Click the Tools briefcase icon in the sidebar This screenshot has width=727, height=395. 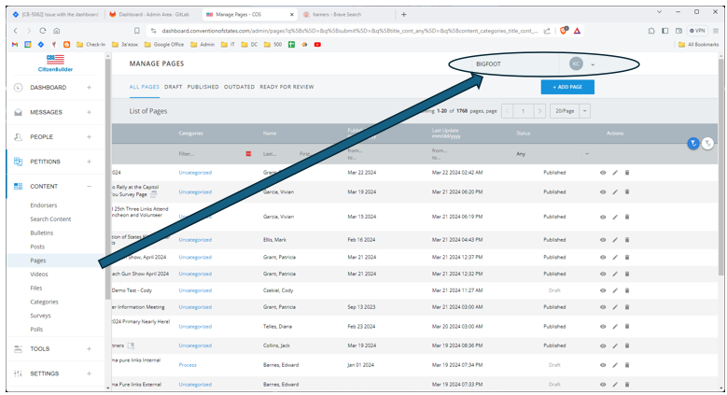18,348
